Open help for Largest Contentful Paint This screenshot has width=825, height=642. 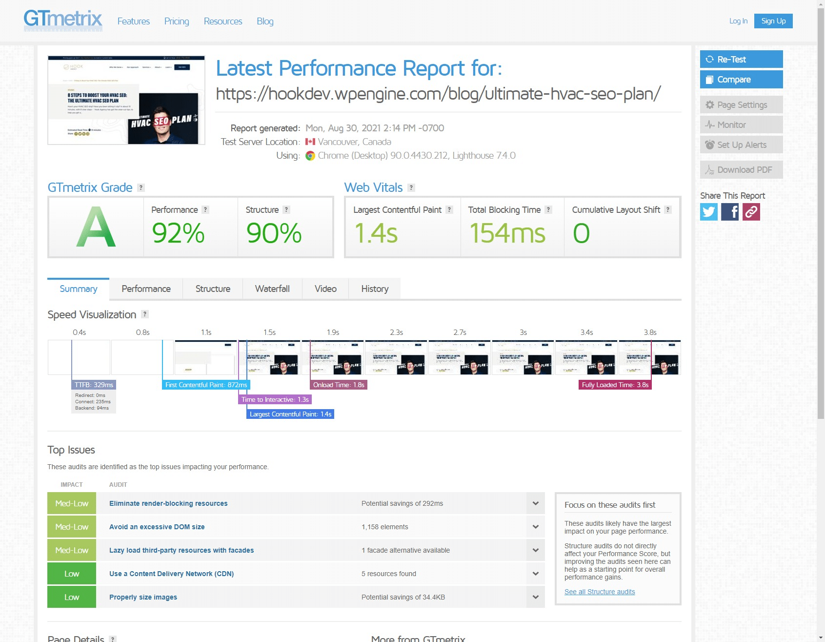click(449, 210)
